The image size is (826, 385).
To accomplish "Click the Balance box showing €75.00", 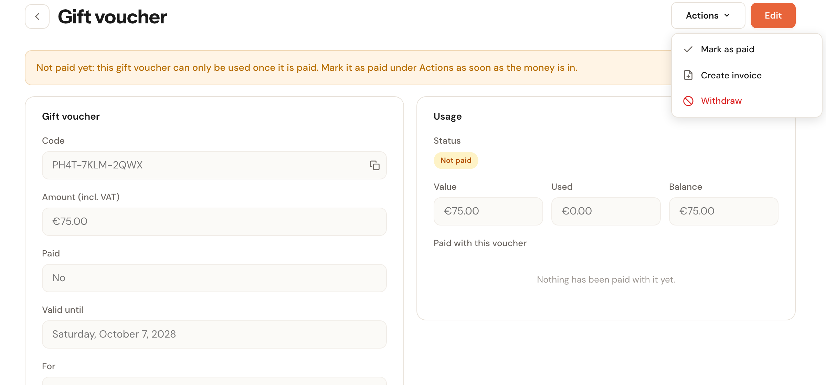I will coord(723,211).
